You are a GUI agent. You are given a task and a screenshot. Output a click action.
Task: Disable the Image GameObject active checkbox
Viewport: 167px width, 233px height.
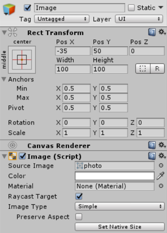click(x=28, y=8)
